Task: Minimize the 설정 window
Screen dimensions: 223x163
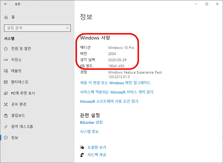Action: tap(196, 4)
